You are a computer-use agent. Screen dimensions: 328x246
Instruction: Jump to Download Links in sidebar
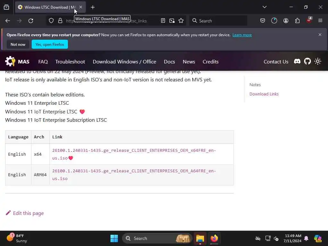[x=264, y=94]
